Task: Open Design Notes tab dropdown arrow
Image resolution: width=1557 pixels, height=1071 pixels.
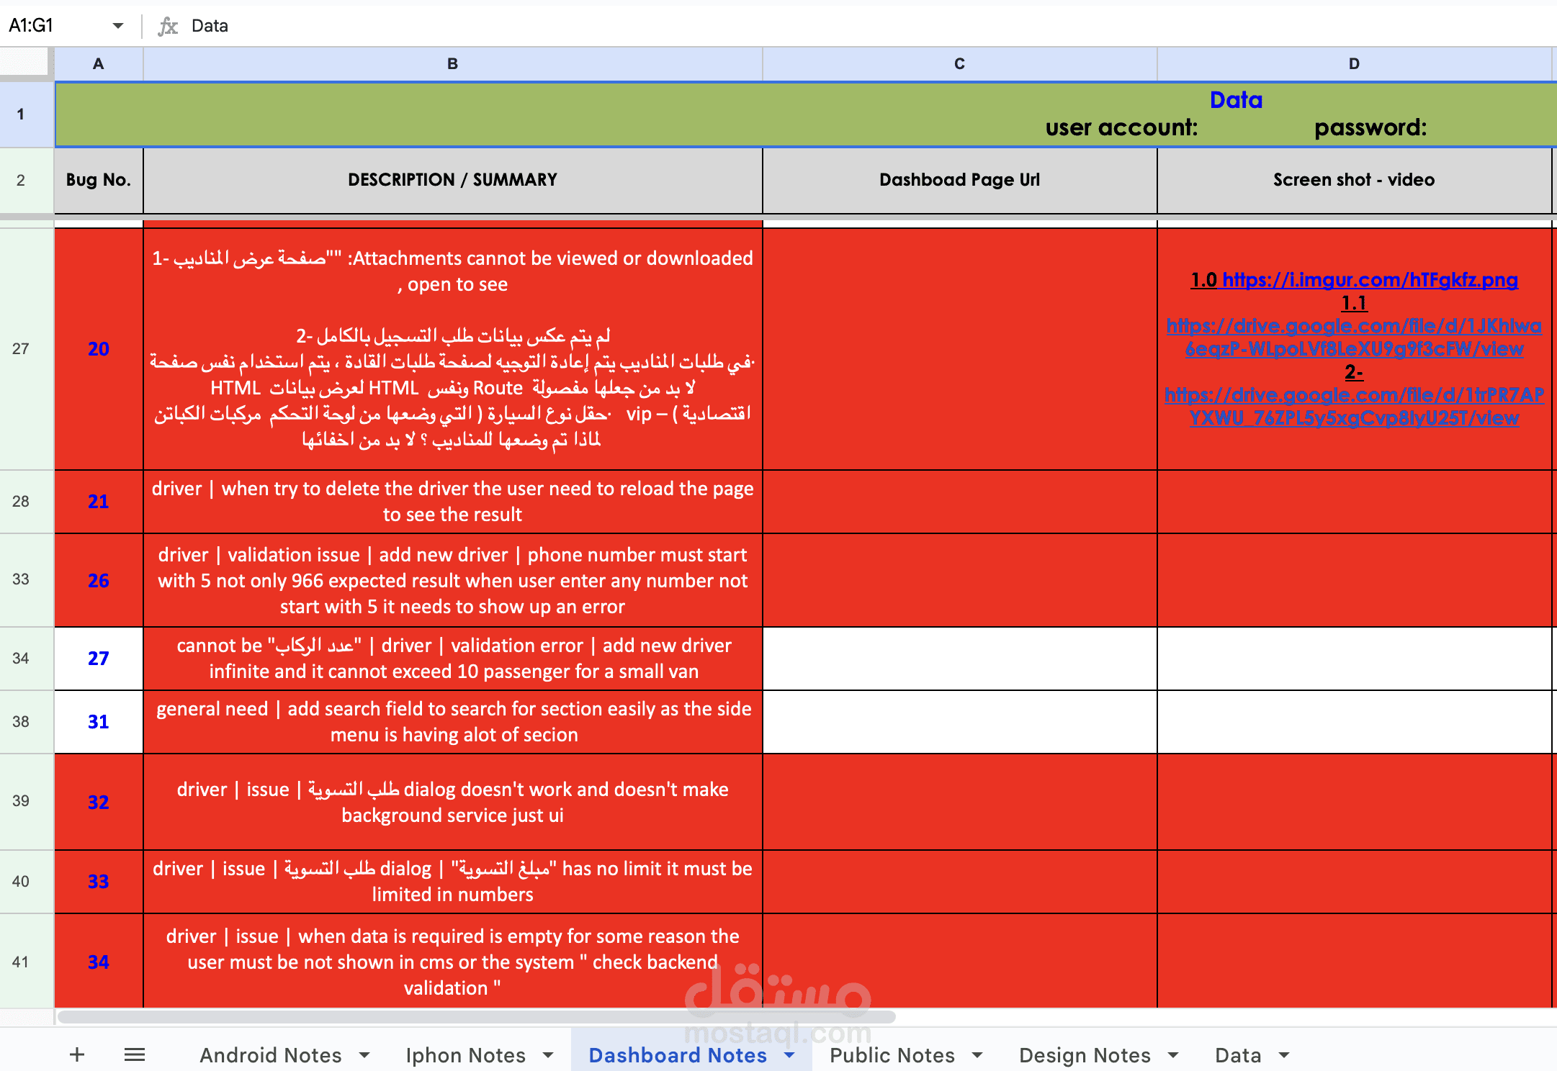Action: [x=1173, y=1055]
